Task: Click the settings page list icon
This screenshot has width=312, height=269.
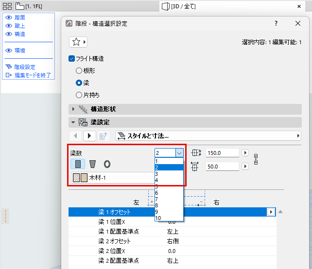Action: click(104, 136)
